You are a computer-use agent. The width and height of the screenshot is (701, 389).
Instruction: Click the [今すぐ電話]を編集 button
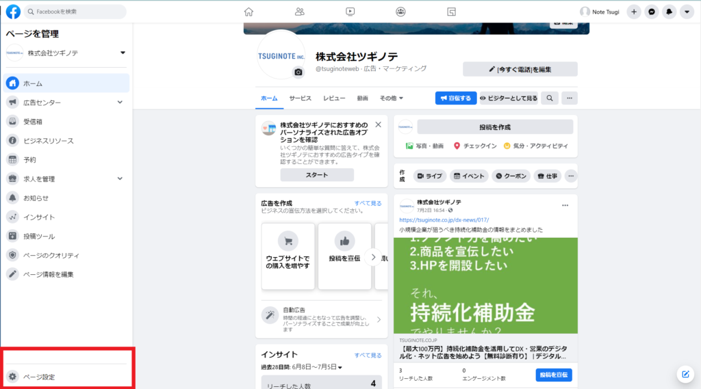520,69
